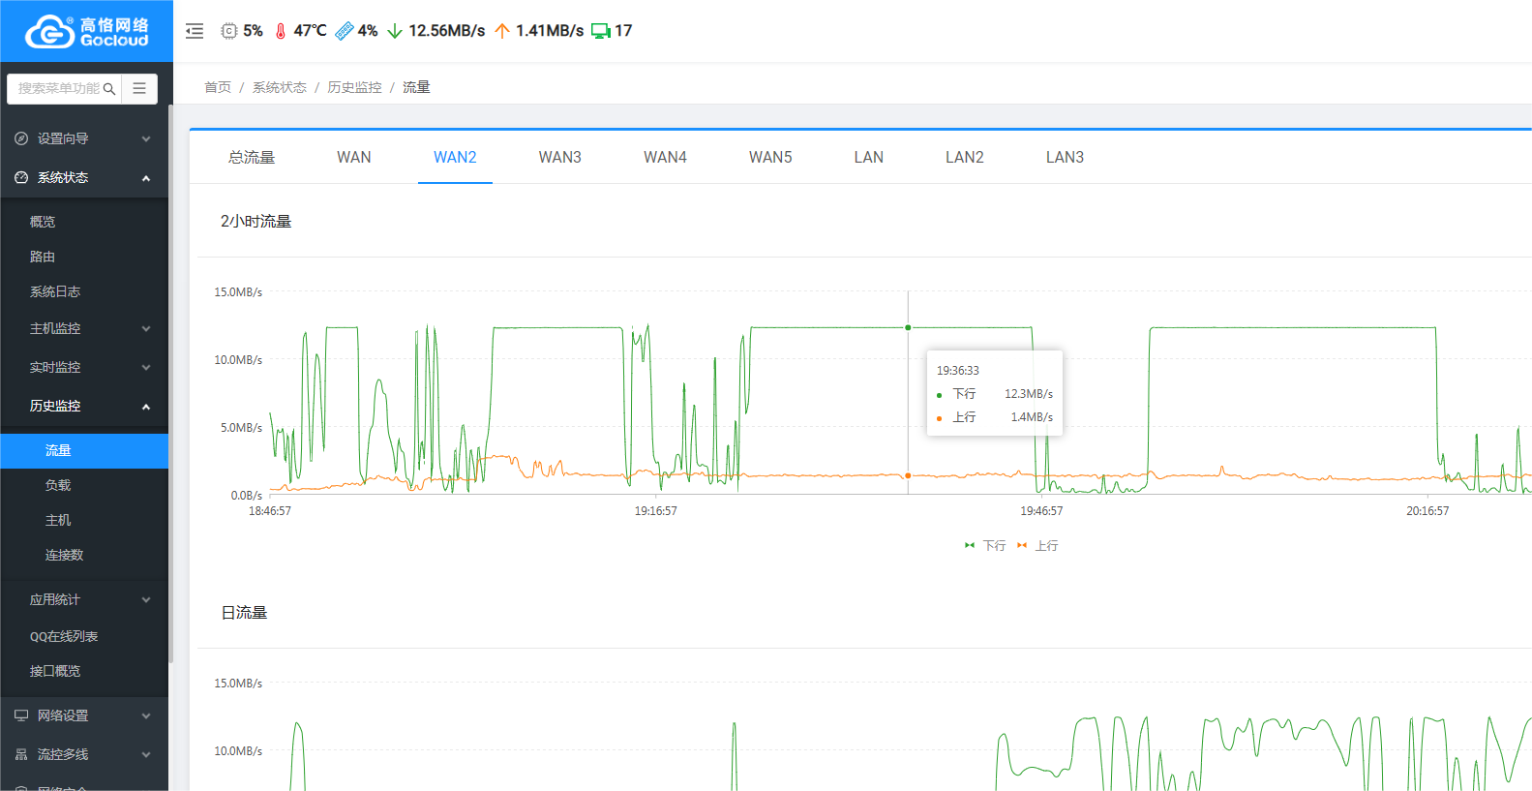Click the 2小时流量 chart heading
1532x791 pixels.
[255, 221]
